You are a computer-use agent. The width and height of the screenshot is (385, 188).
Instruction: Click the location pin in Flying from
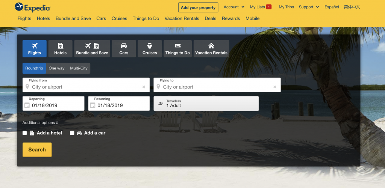click(x=27, y=87)
